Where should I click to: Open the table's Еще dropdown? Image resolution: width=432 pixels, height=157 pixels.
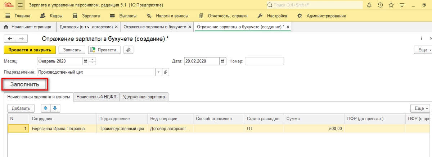420,108
